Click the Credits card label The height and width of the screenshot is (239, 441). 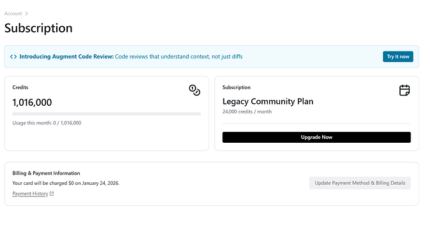pos(20,87)
